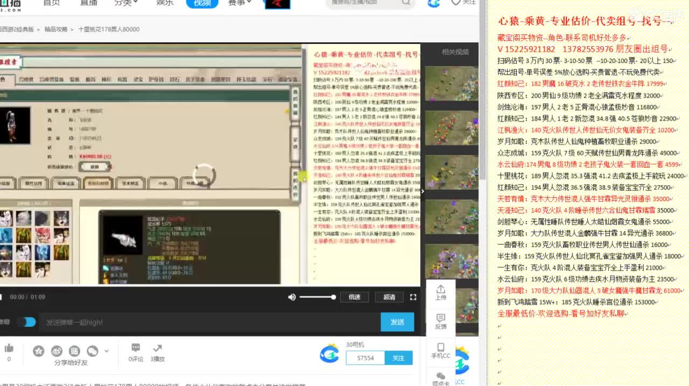Open the 关注 heart icon in header
This screenshot has width=689, height=386.
coord(463,3)
